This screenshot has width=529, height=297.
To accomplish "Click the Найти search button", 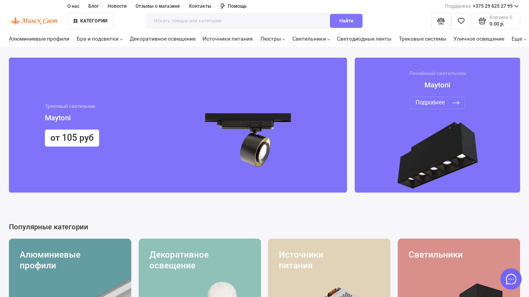I will point(346,21).
